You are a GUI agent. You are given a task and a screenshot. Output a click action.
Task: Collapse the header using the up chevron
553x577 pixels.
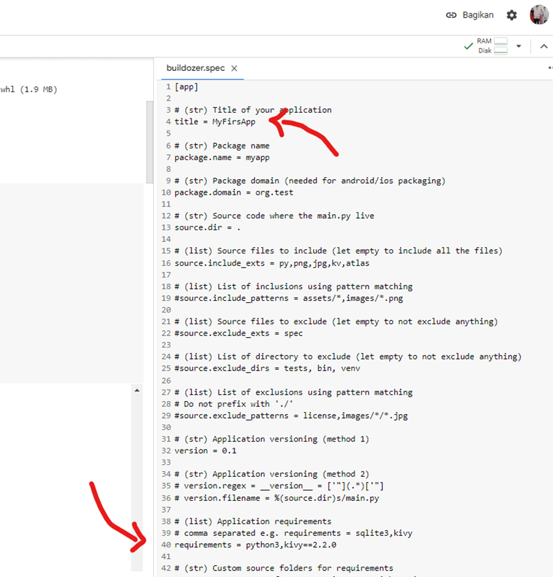tap(543, 46)
